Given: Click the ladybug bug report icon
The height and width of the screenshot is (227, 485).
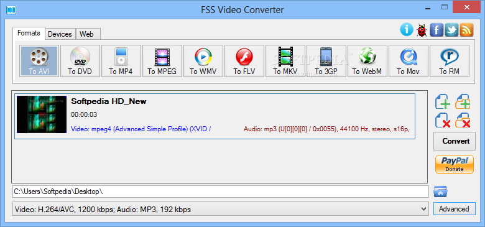Looking at the screenshot, I should pyautogui.click(x=422, y=30).
